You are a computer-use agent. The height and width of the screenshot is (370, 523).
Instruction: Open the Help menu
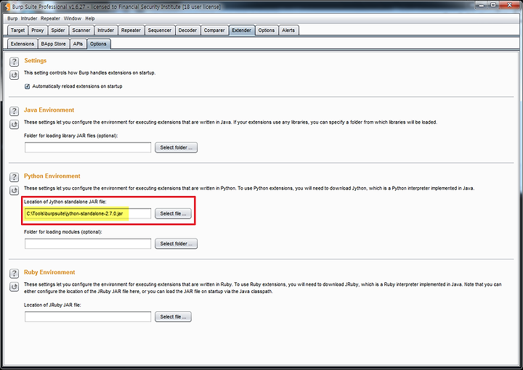click(x=90, y=18)
